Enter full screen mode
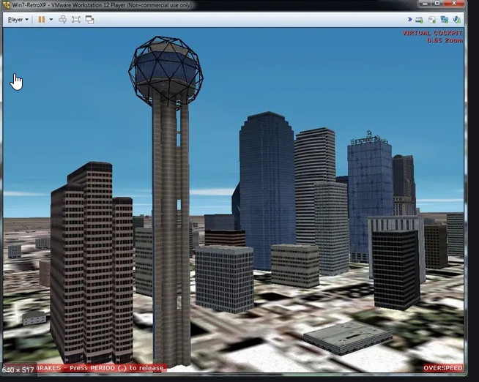 [x=75, y=19]
